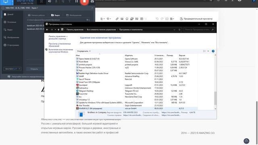Sort programs by the Publisher column header
The width and height of the screenshot is (258, 145).
pos(139,56)
